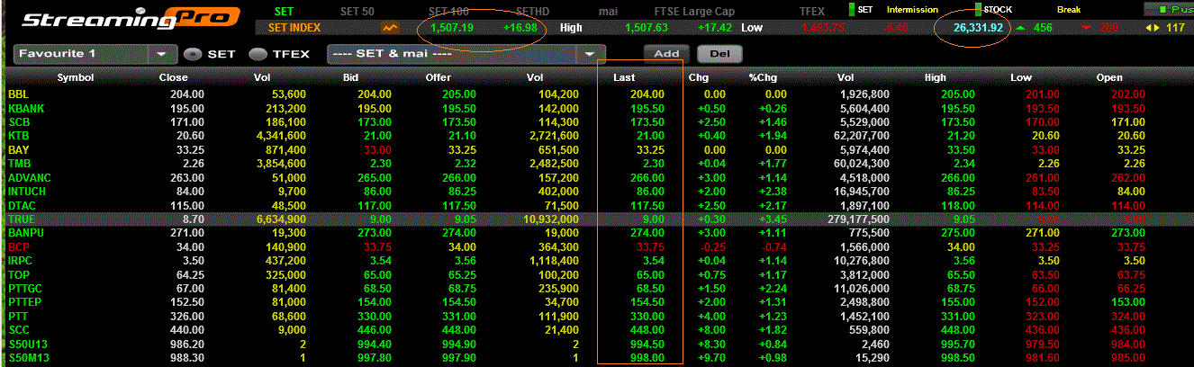Switch to the SET 50 tab

coord(357,11)
